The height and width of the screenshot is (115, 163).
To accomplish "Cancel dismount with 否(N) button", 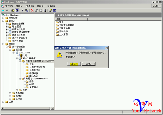I will (x=88, y=64).
